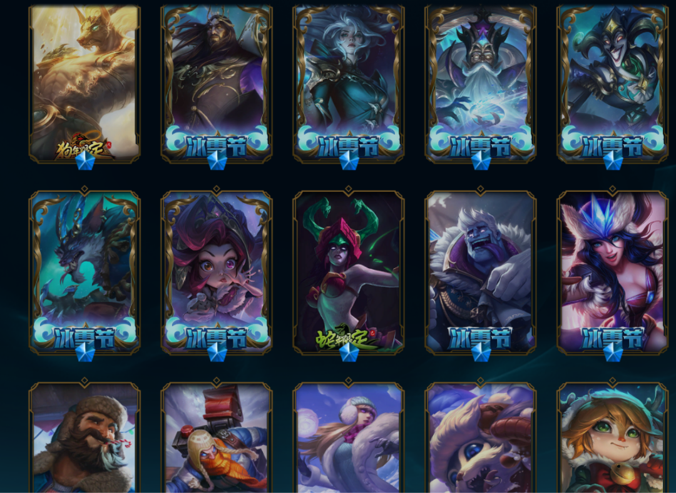Click blue gem under long-haired dark armored man card

(217, 161)
